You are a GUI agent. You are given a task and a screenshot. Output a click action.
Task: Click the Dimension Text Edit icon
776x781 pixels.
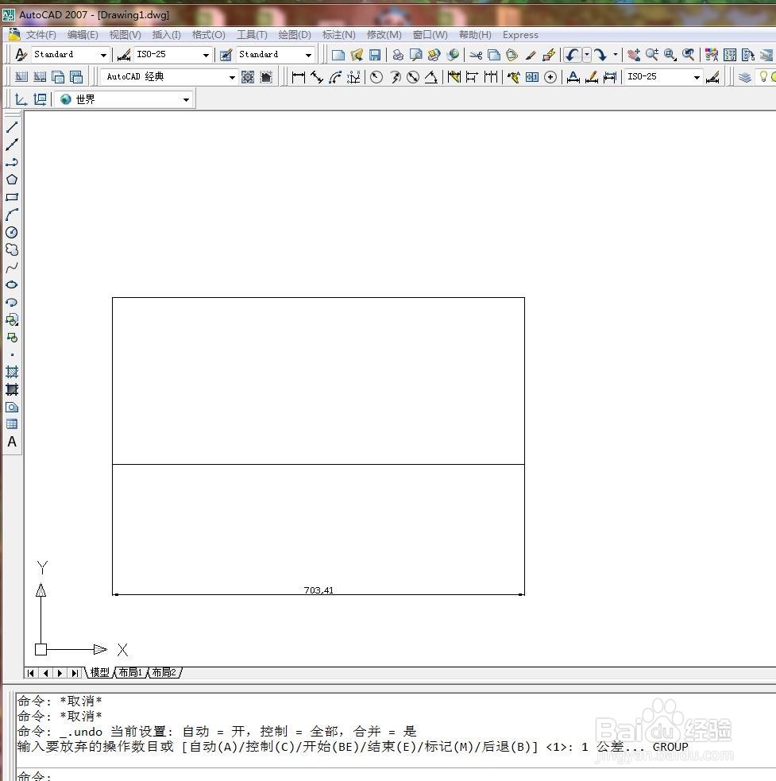[x=591, y=77]
